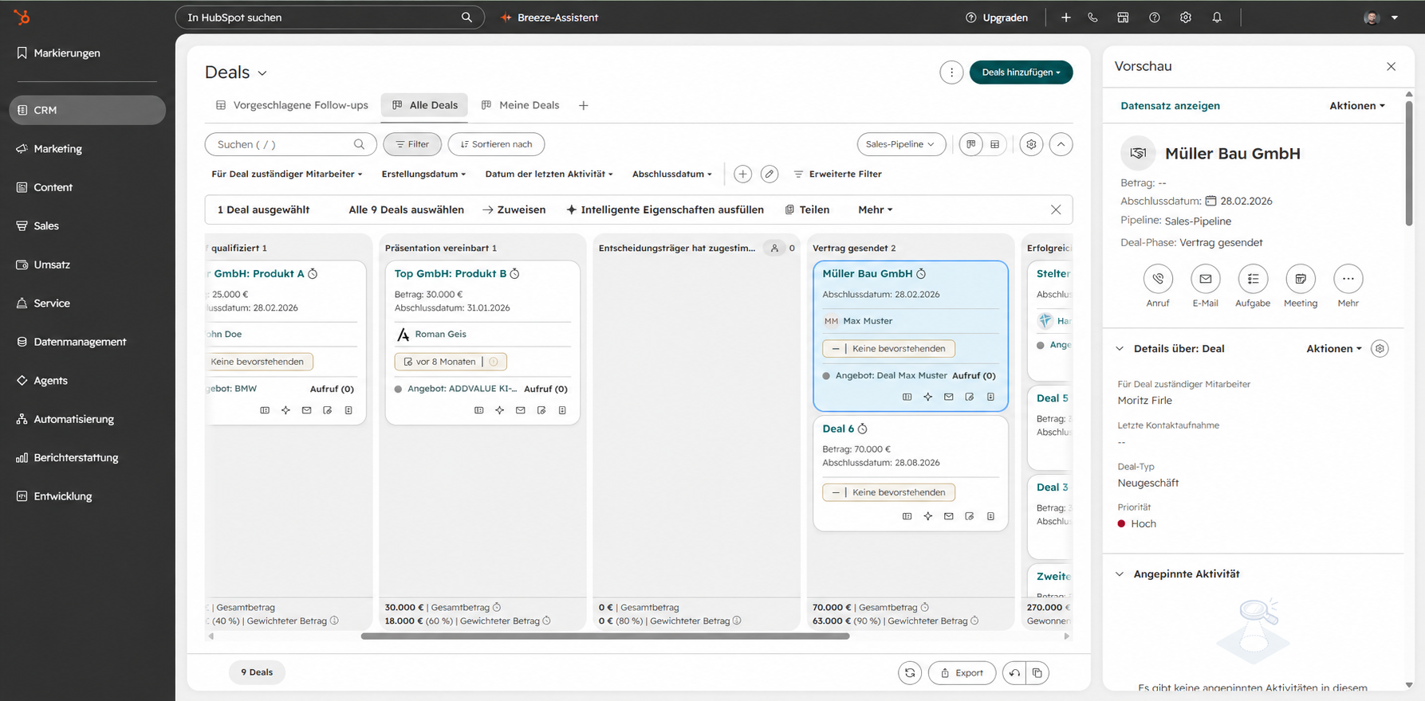The image size is (1425, 701).
Task: Collapse the Details über: Deal section
Action: pos(1120,349)
